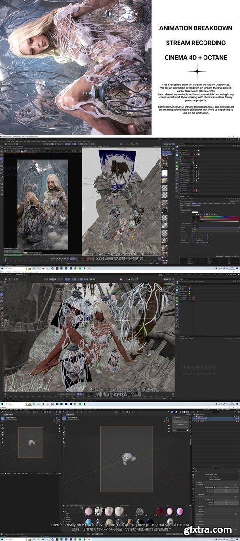Select Scene Collection in Blender's outliner
Viewport: 240px width, 541px height.
point(199,414)
